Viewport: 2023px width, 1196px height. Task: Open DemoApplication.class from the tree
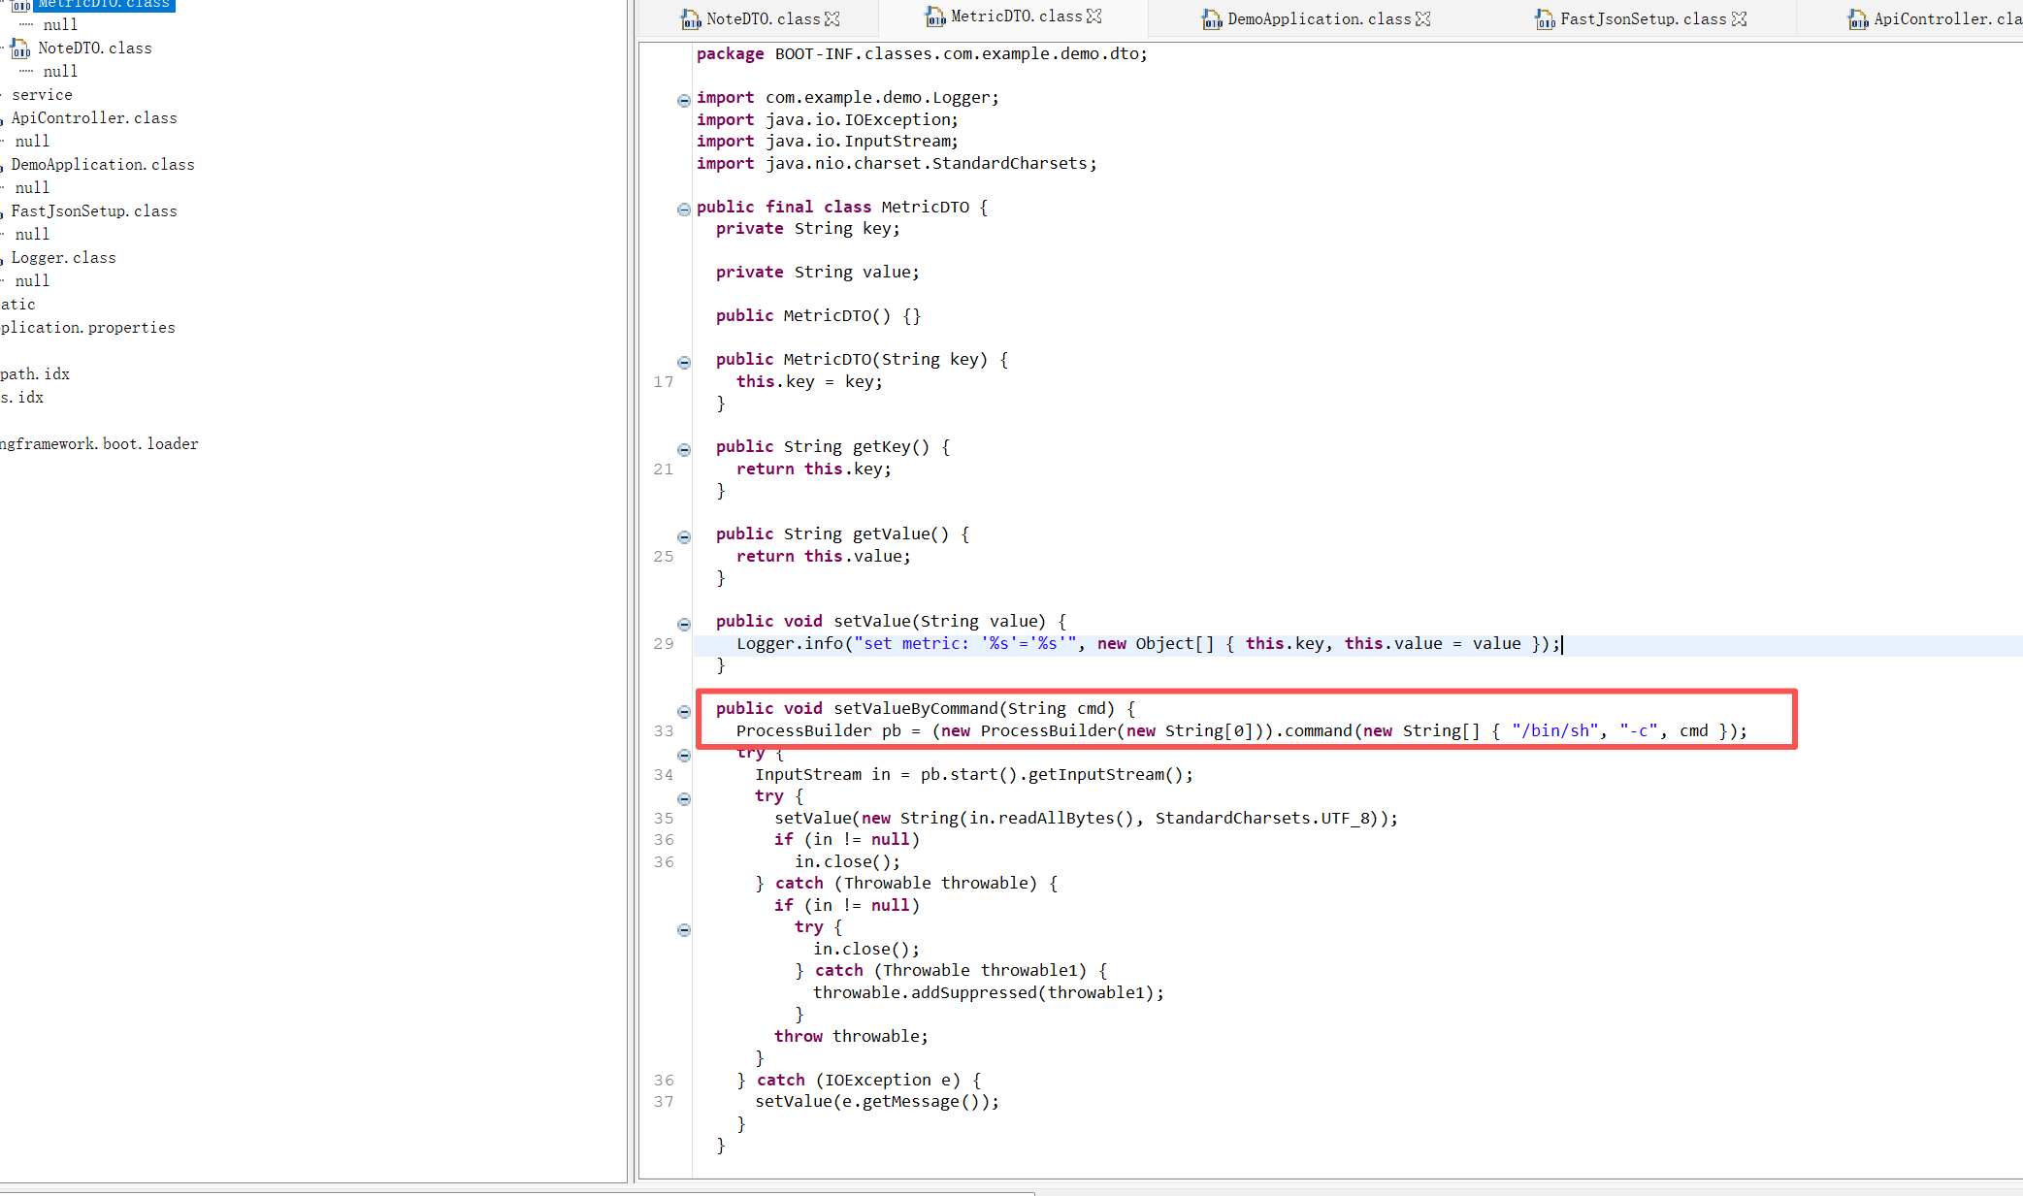tap(103, 164)
